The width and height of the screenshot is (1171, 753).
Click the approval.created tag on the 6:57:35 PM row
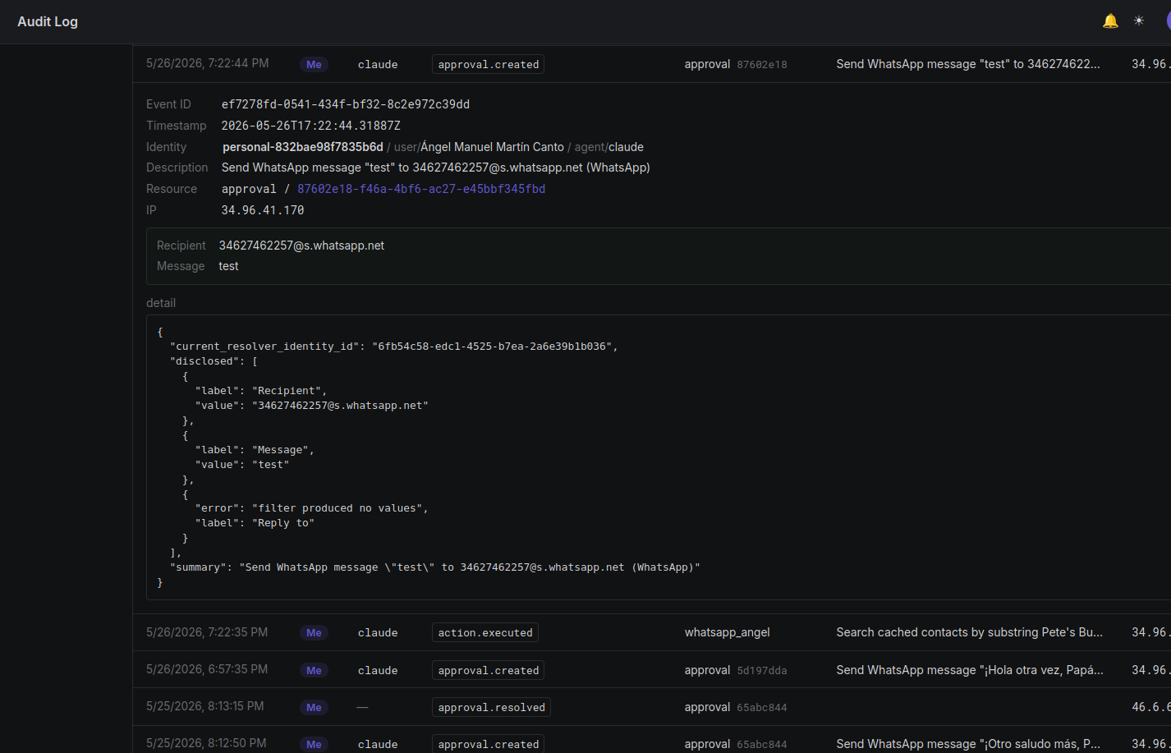489,670
